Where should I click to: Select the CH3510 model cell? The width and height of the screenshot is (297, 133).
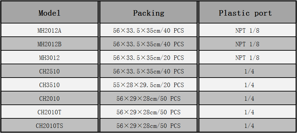[49, 84]
